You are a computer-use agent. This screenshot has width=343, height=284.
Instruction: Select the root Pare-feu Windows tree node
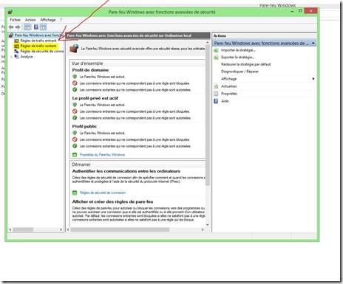click(38, 35)
